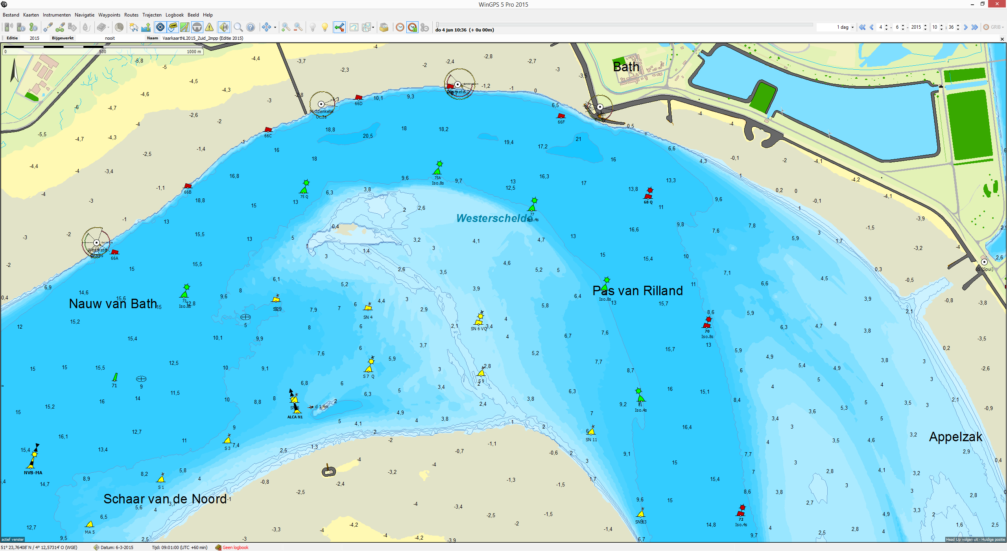Toggle the clock with green bars button
The image size is (1007, 551).
tap(412, 27)
